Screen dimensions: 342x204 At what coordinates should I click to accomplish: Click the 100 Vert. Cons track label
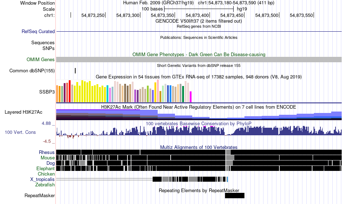coord(20,132)
